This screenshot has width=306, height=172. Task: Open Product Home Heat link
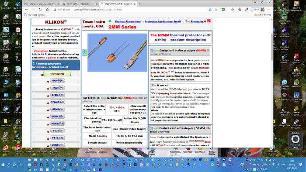[128, 21]
